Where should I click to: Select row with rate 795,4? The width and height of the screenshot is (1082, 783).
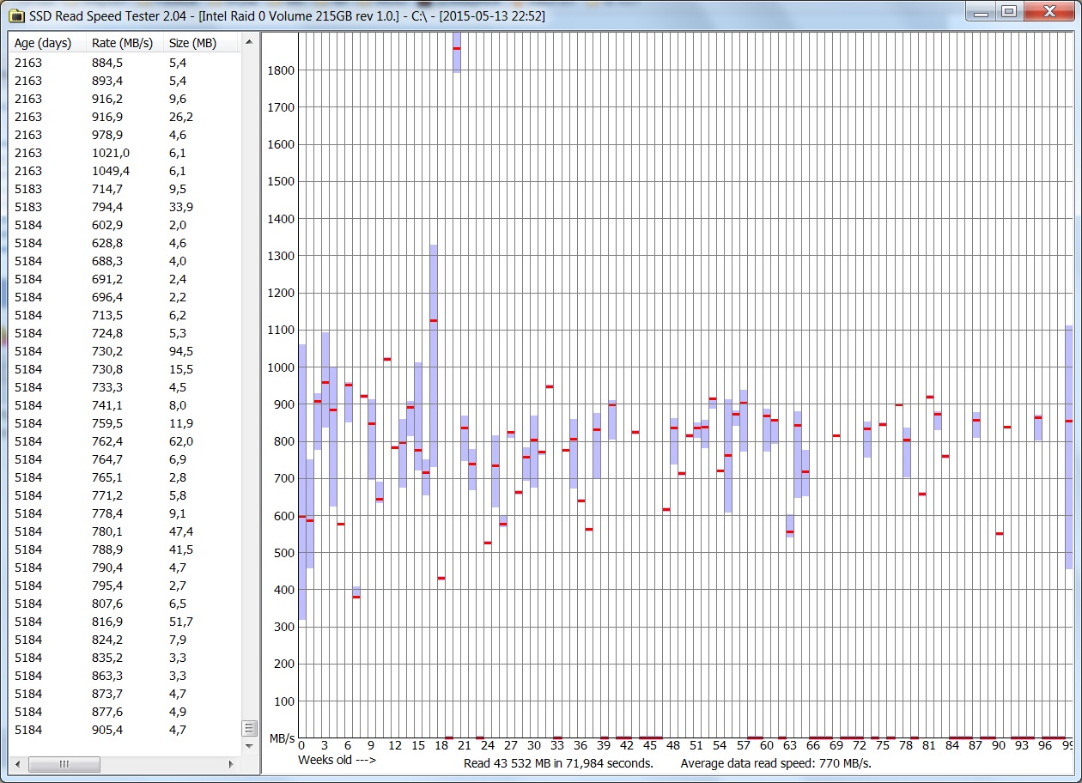(x=124, y=586)
